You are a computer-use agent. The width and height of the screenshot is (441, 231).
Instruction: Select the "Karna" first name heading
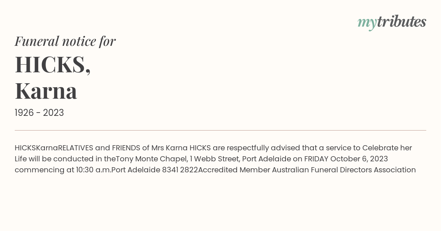(46, 91)
